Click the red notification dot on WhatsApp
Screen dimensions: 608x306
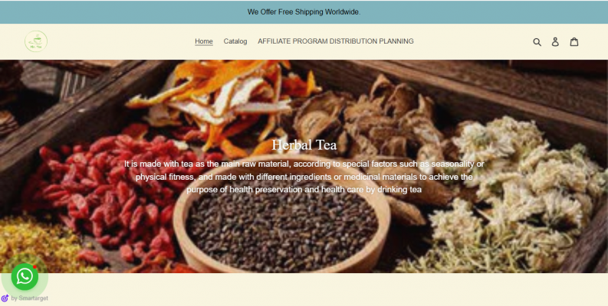[35, 266]
